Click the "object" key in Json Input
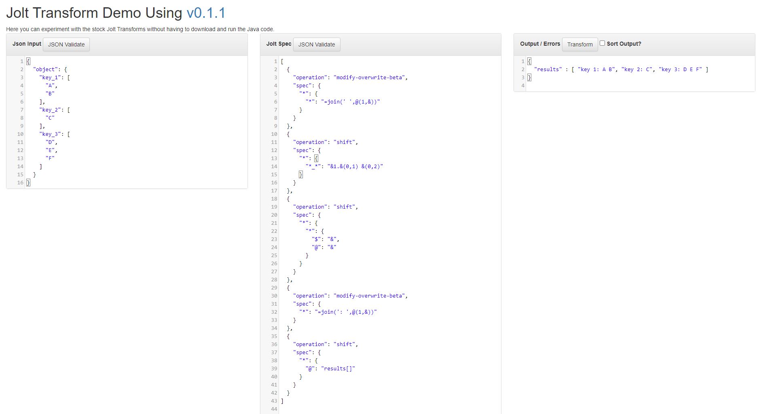759x414 pixels. (45, 70)
